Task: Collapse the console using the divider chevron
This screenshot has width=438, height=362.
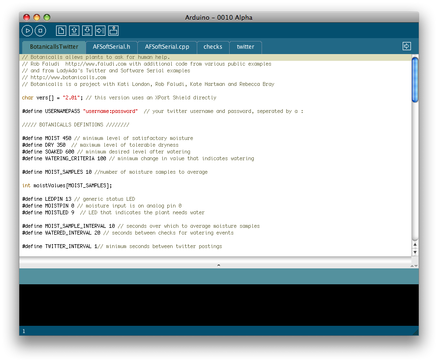Action: coord(219,265)
